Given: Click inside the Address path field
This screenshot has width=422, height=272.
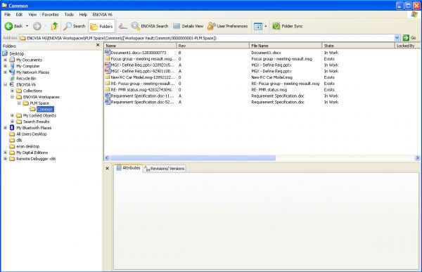Looking at the screenshot, I should 206,38.
